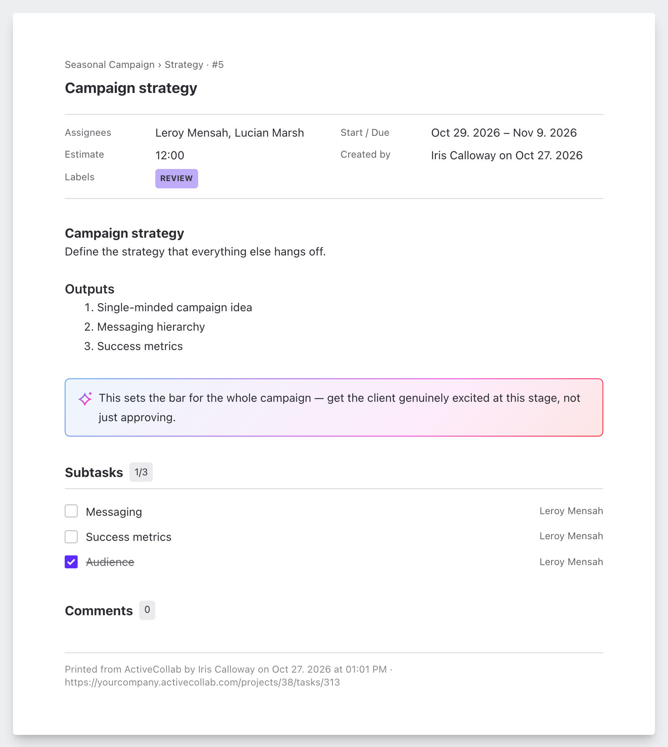Click the Created by field label

pyautogui.click(x=365, y=154)
